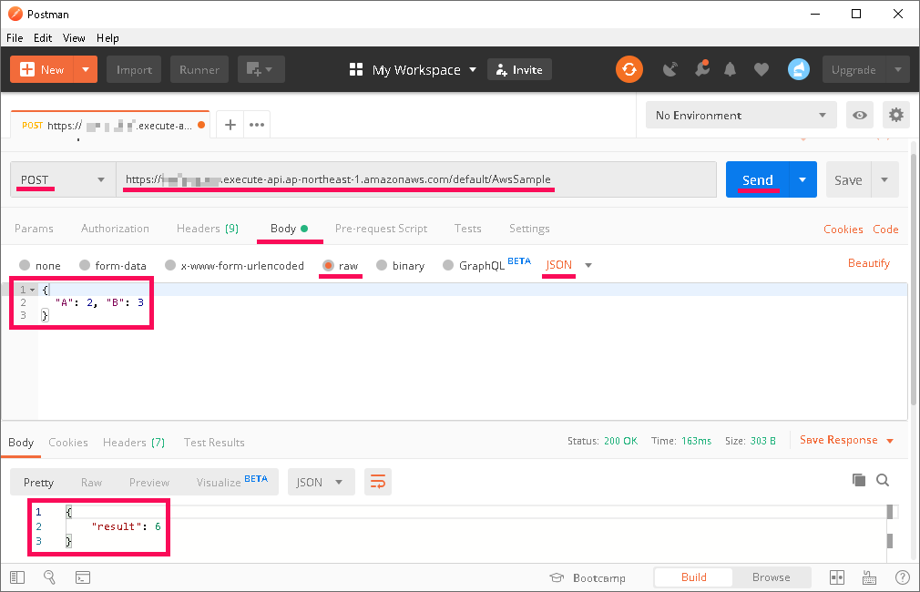Image resolution: width=920 pixels, height=592 pixels.
Task: Open the wrench settings icon
Action: tap(701, 69)
